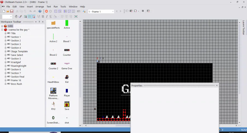The height and width of the screenshot is (133, 247).
Task: Open the Run menu
Action: [x=56, y=7]
